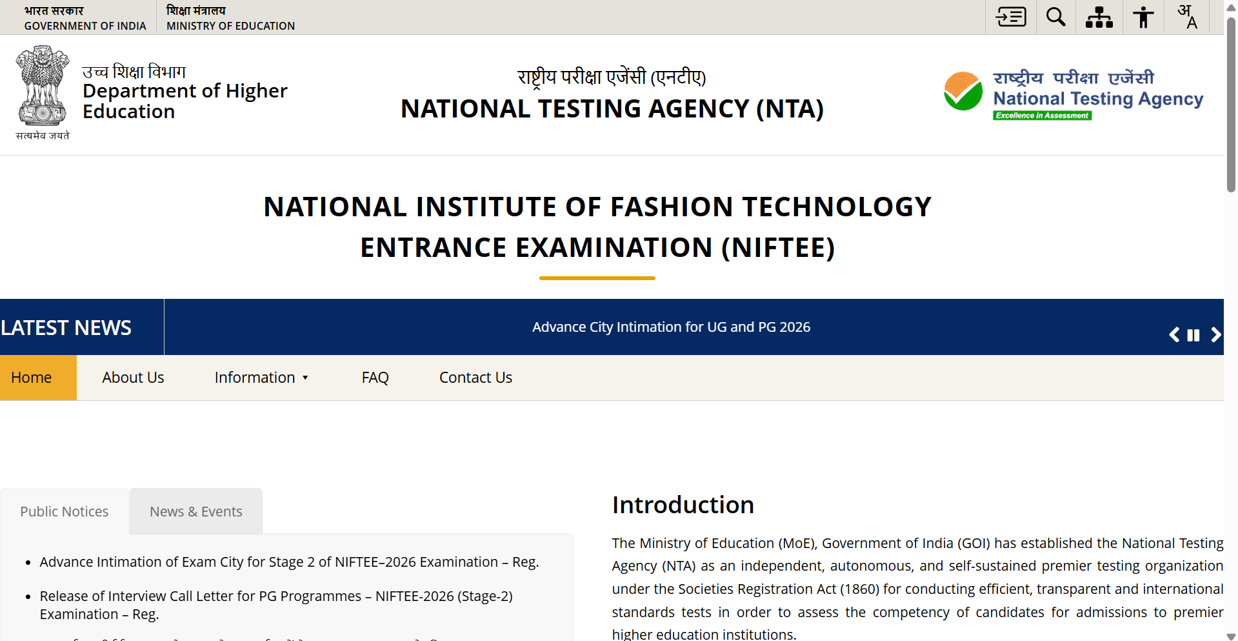The width and height of the screenshot is (1238, 641).
Task: Select the Public Notices tab
Action: (x=65, y=512)
